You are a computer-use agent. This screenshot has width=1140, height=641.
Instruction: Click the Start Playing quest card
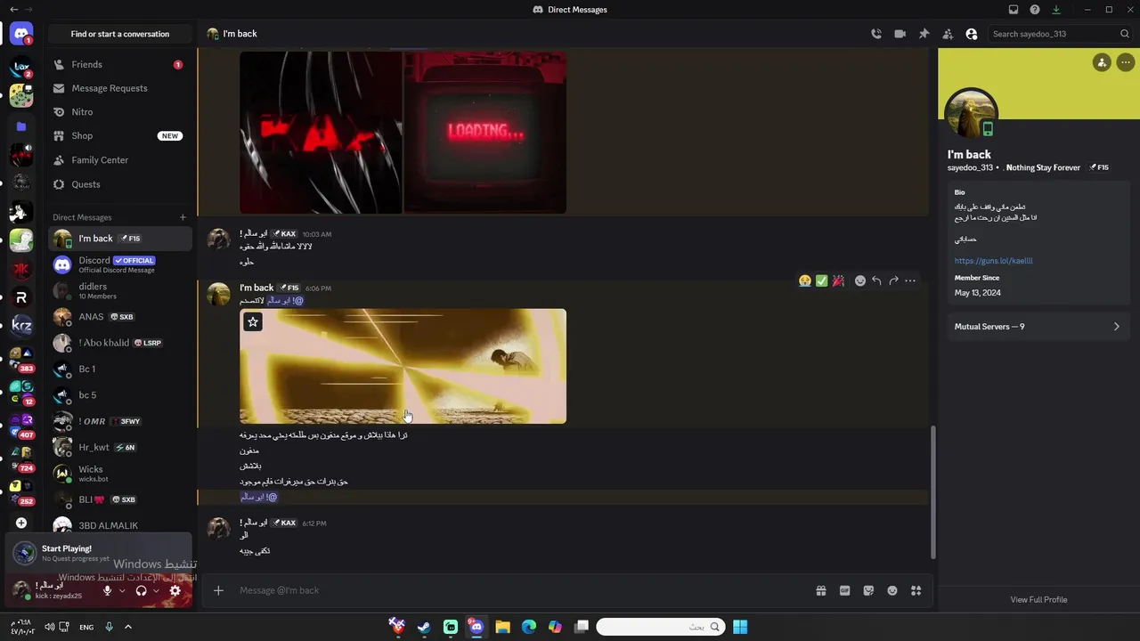(x=98, y=553)
